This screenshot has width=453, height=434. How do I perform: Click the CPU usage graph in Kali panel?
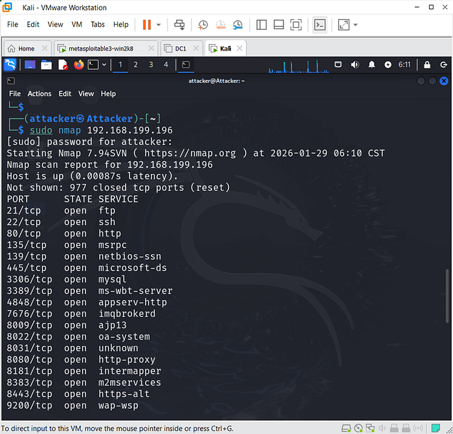coord(299,66)
